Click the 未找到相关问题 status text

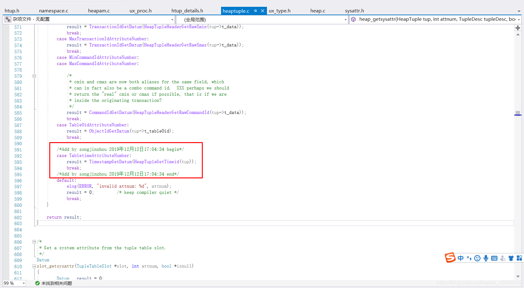click(57, 283)
